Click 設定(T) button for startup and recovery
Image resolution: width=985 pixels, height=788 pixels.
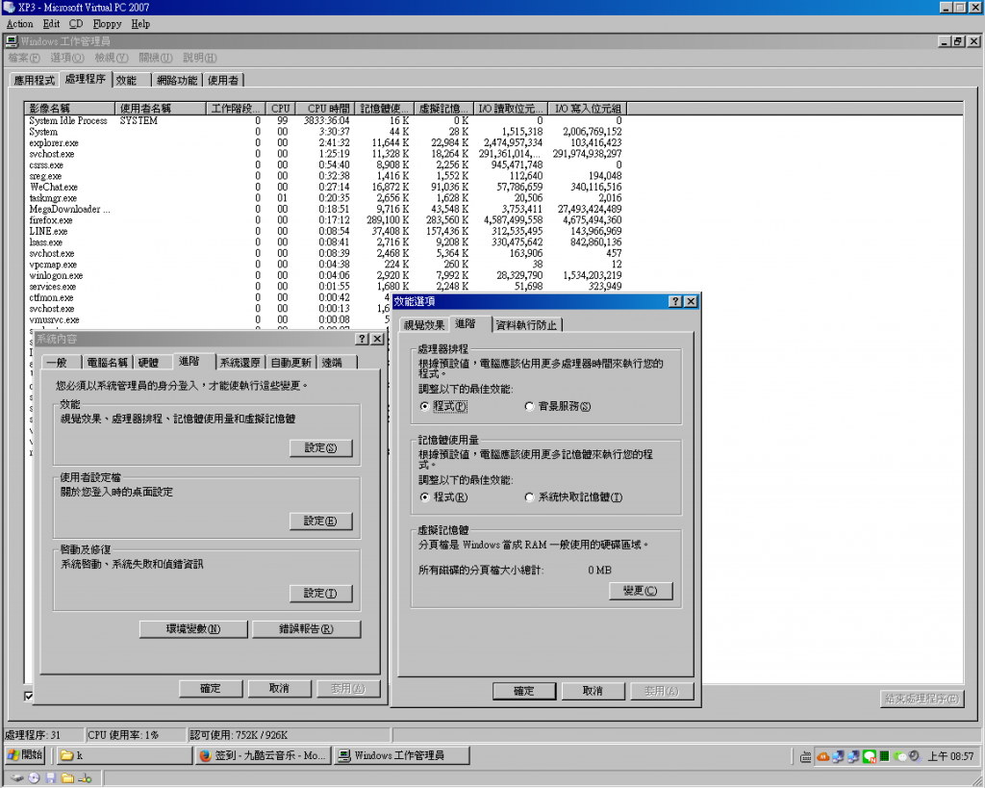point(321,594)
